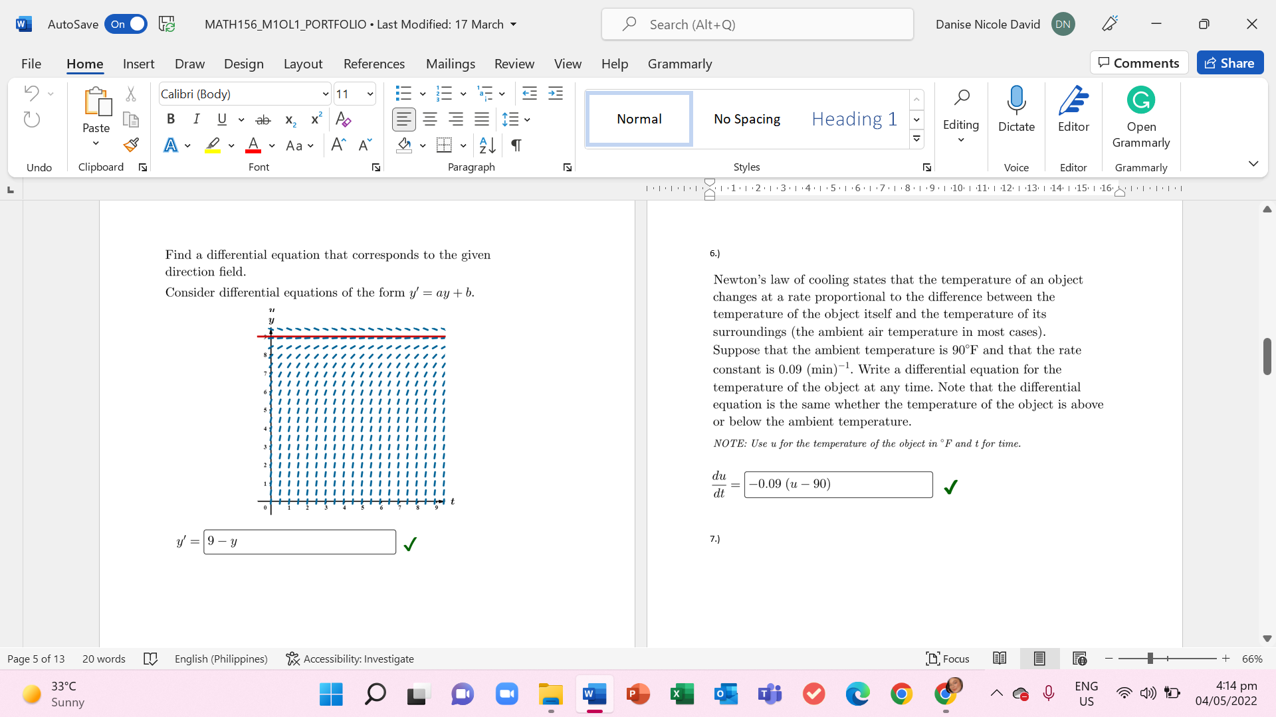Viewport: 1276px width, 717px height.
Task: Expand the Paste options arrow
Action: [96, 143]
